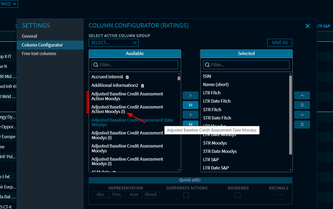Viewport: 333px width, 209px height.
Task: Enable the Corporate Actions checkbox
Action: [186, 195]
